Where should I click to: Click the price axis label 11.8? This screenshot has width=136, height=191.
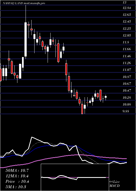pos(126,42)
